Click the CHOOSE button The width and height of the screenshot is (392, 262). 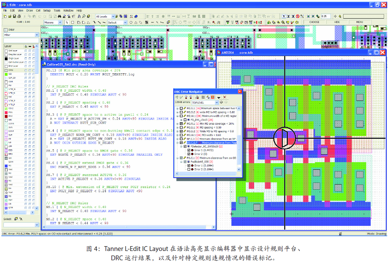click(314, 22)
